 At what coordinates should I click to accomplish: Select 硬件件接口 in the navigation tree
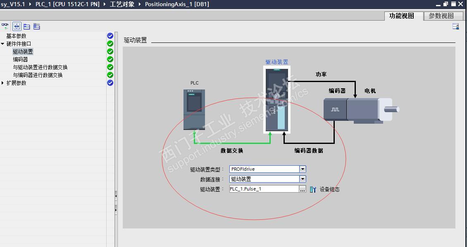(x=19, y=44)
